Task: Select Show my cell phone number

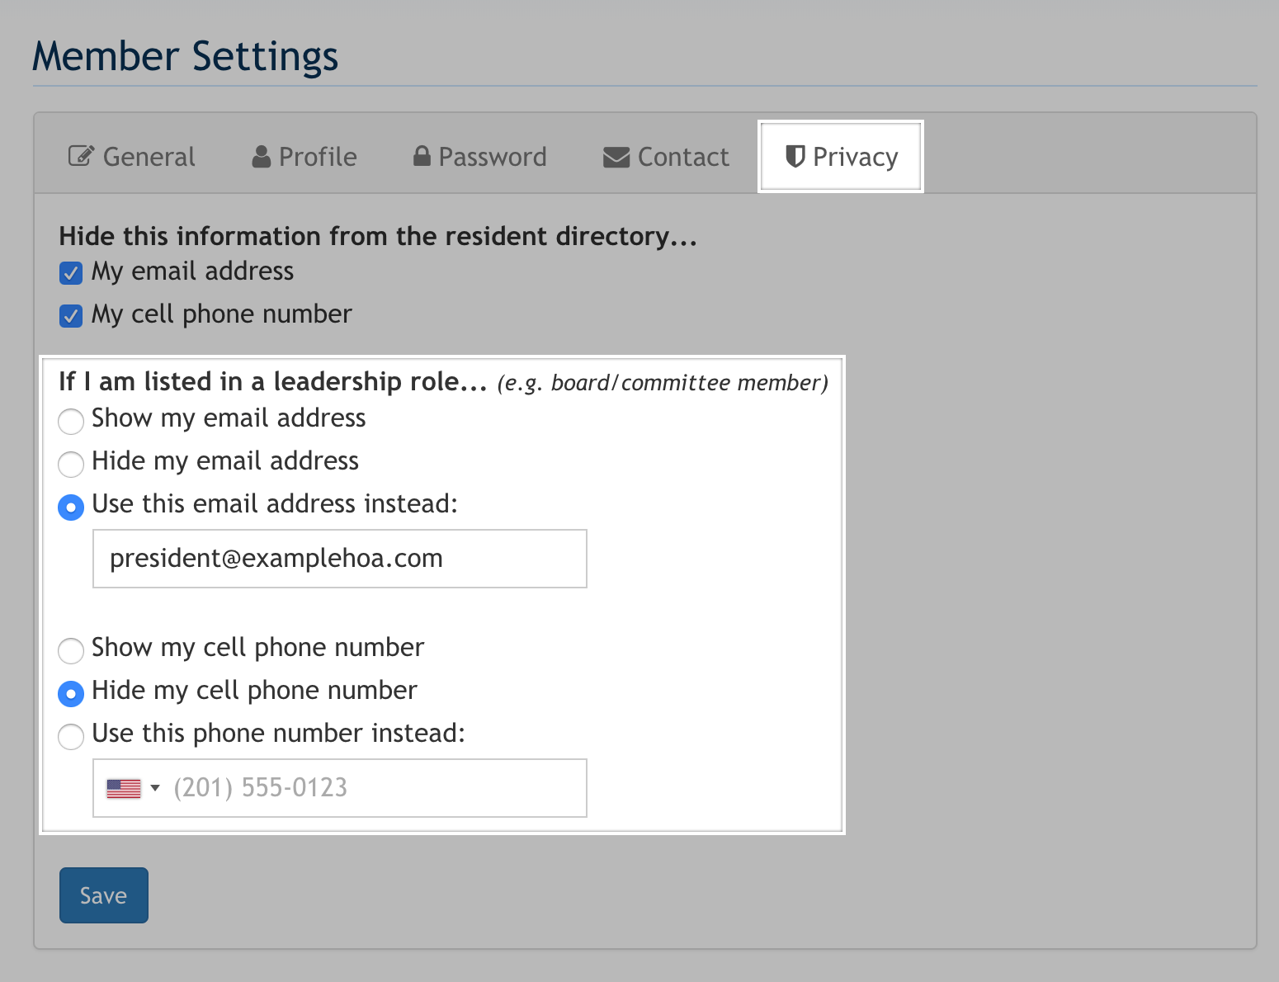Action: pyautogui.click(x=71, y=650)
